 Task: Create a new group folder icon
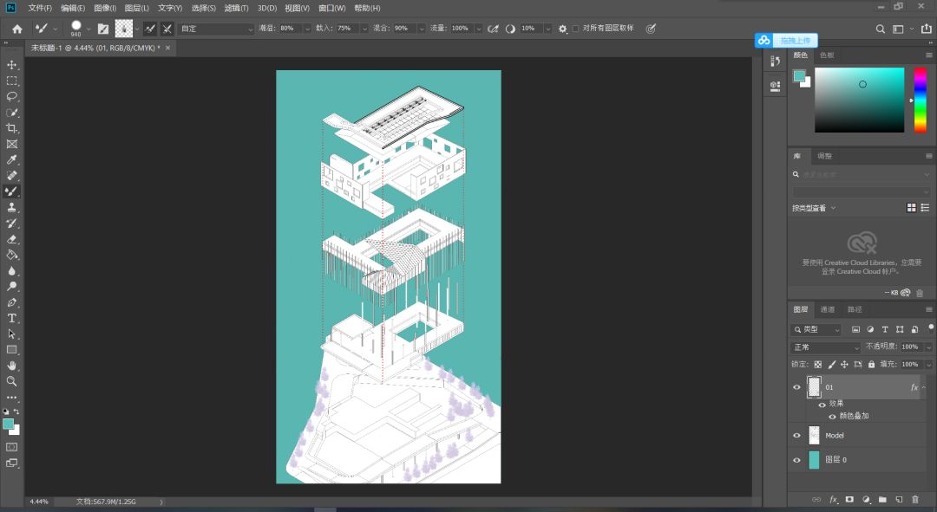tap(882, 500)
